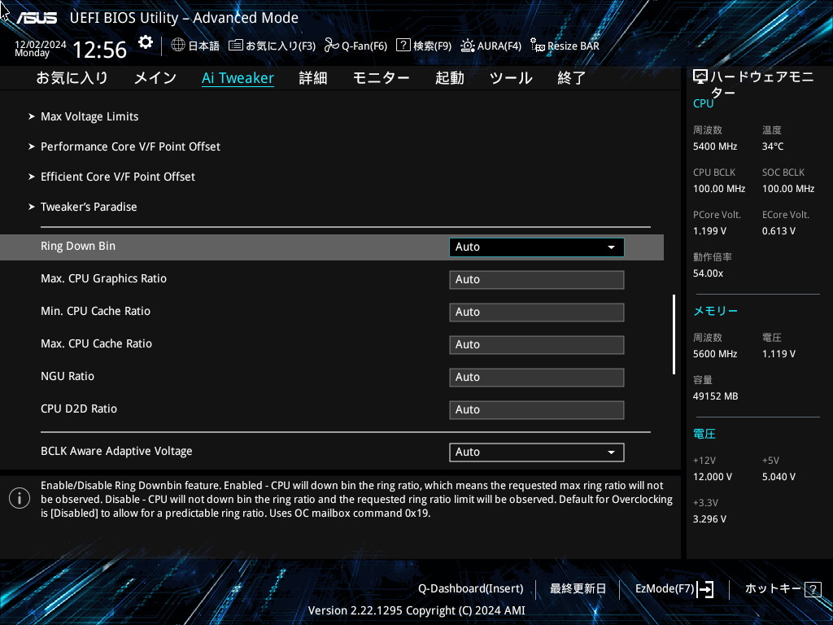
Task: Click +5V value 5.040 V
Action: point(778,477)
